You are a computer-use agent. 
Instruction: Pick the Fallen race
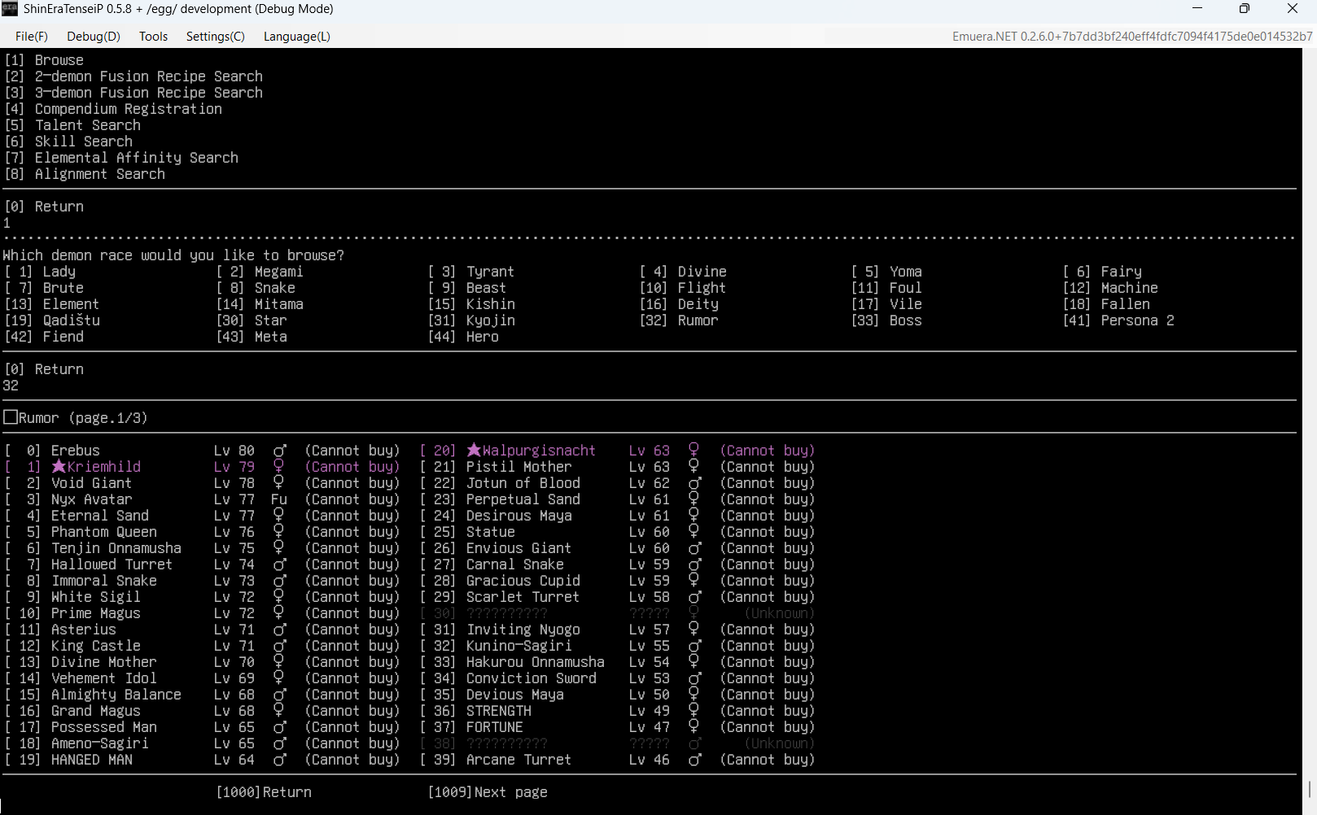click(1106, 304)
